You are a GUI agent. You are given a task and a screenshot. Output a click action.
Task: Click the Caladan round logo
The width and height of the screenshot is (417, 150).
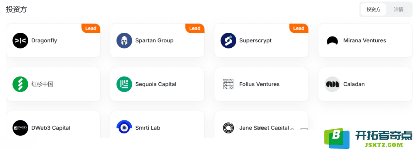tap(332, 84)
